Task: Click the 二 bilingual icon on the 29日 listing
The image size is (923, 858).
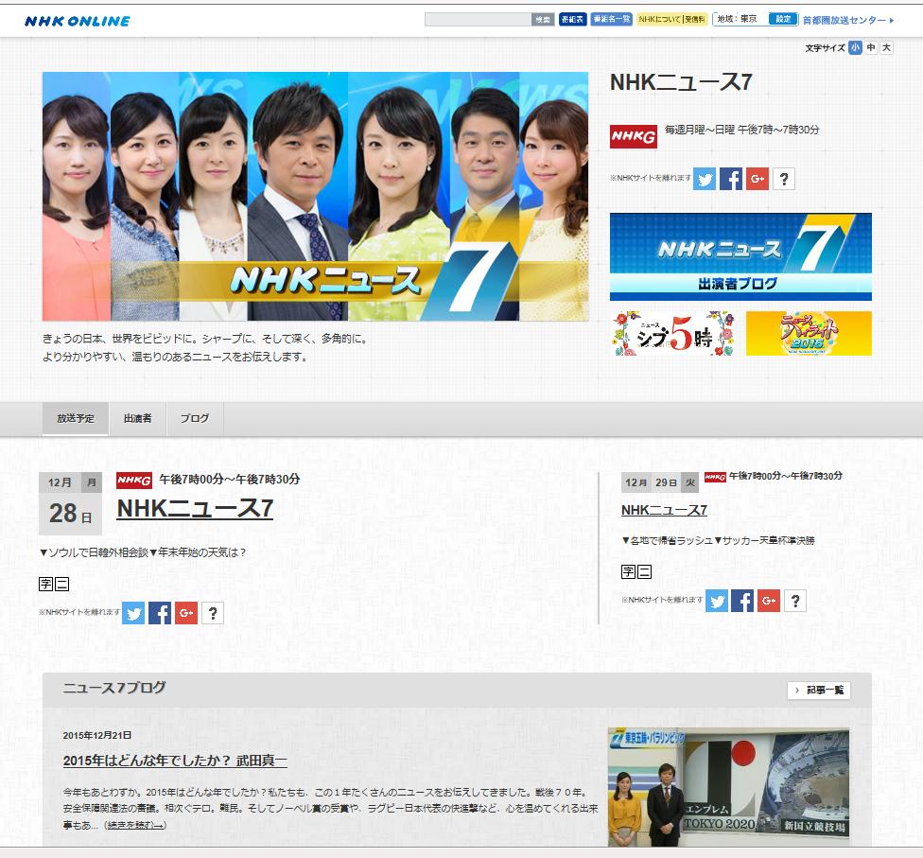Action: (x=645, y=571)
